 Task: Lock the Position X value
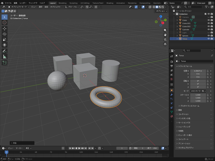click(x=208, y=71)
